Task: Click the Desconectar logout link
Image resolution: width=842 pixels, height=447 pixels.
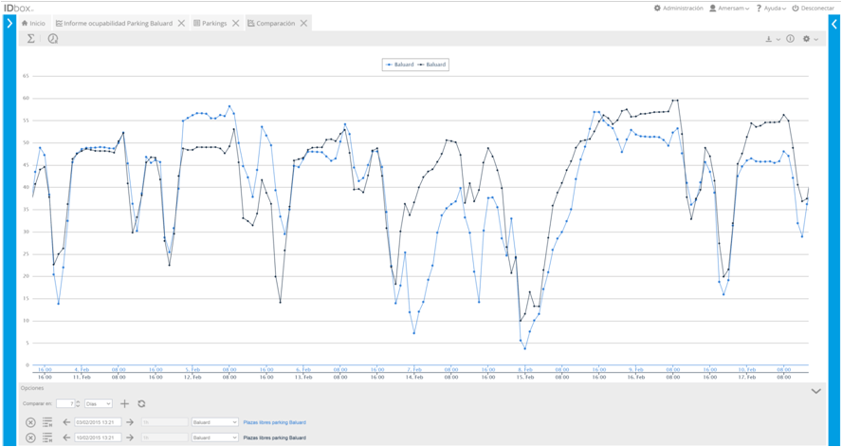Action: point(813,9)
